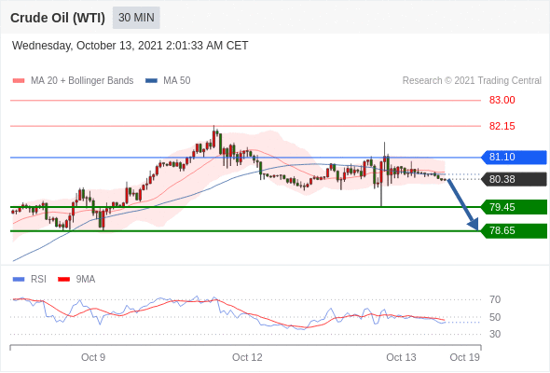Click the 81.10 blue pivot price tag
The width and height of the screenshot is (550, 373).
514,158
